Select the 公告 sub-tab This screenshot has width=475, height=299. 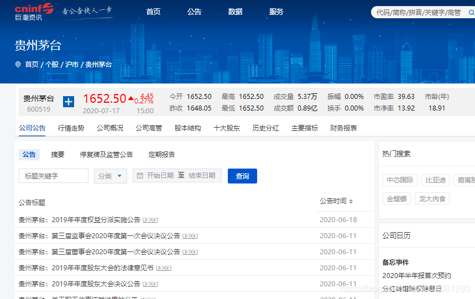[29, 155]
